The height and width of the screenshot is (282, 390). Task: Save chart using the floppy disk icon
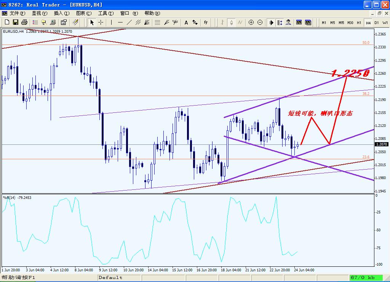(x=15, y=22)
